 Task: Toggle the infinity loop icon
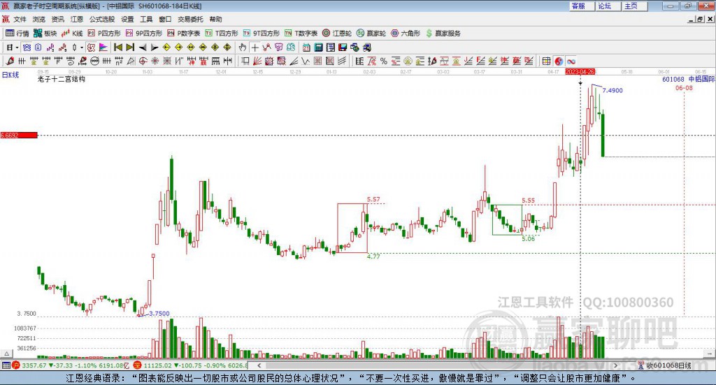pos(571,61)
